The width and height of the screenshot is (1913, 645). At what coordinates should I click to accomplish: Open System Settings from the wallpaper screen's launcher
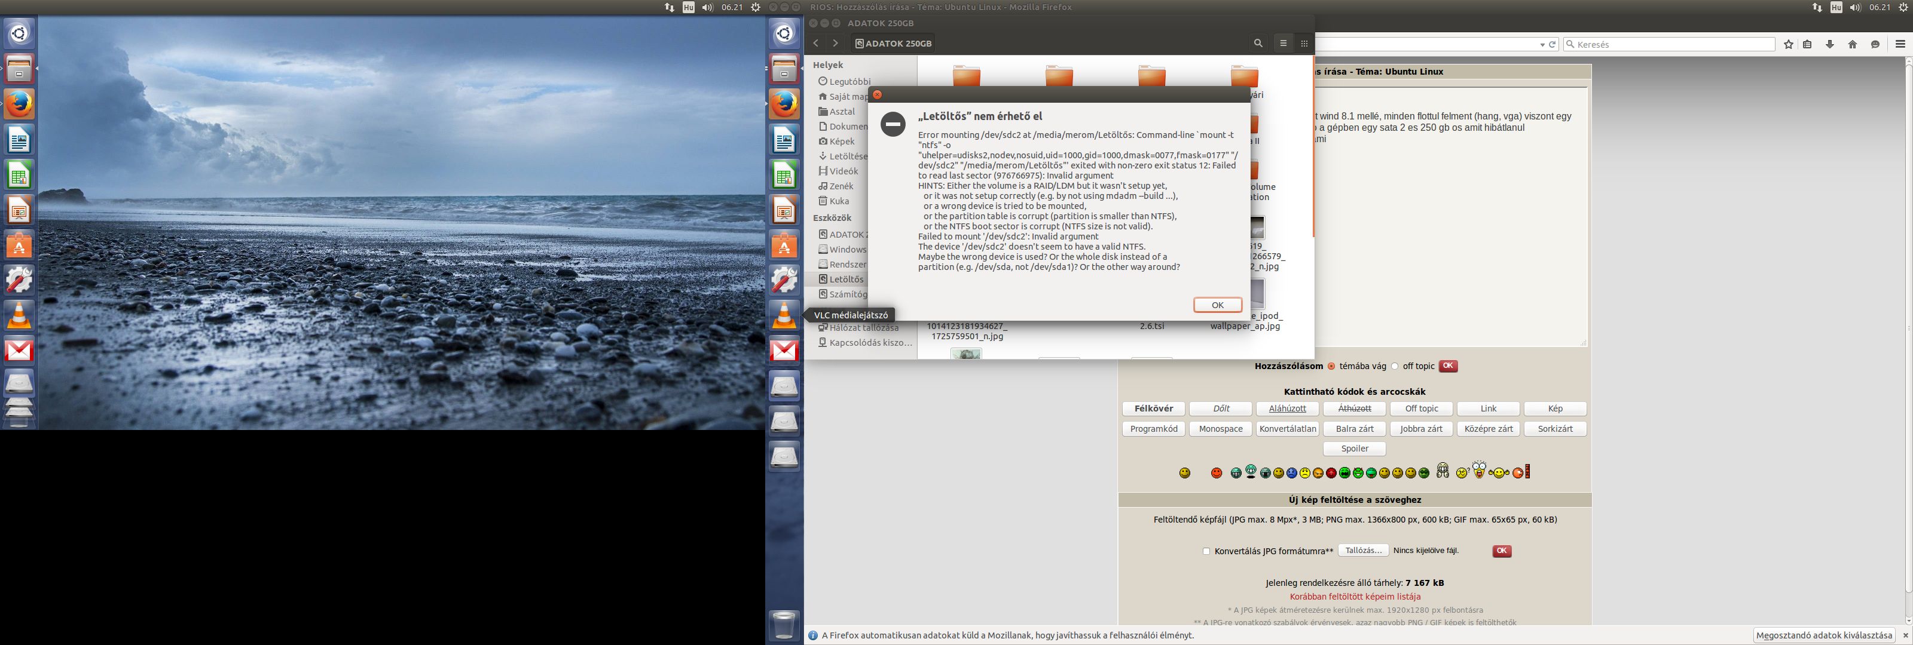[19, 280]
